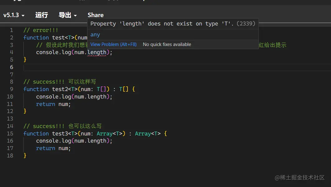The height and width of the screenshot is (187, 331).
Task: Open the 导出 (Export) dropdown menu
Action: click(x=68, y=15)
